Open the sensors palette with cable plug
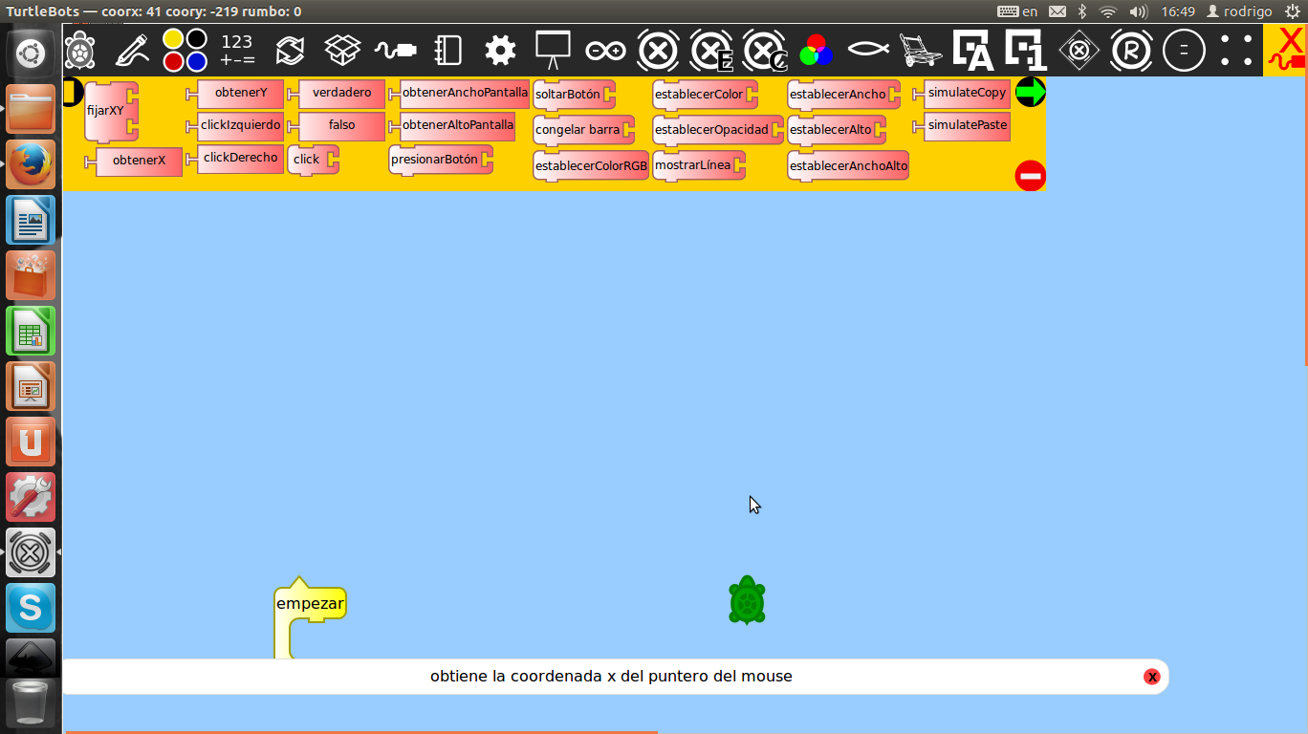The image size is (1308, 734). pos(395,51)
